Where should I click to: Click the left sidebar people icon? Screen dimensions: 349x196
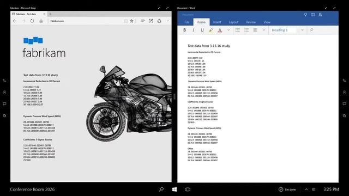point(4,92)
